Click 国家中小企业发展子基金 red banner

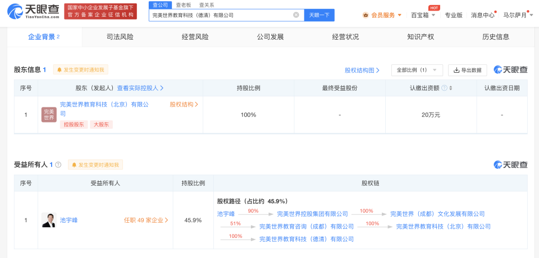[101, 11]
